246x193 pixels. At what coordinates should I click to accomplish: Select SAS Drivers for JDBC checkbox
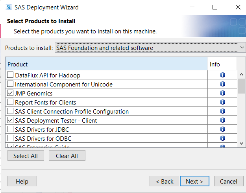tap(10, 129)
